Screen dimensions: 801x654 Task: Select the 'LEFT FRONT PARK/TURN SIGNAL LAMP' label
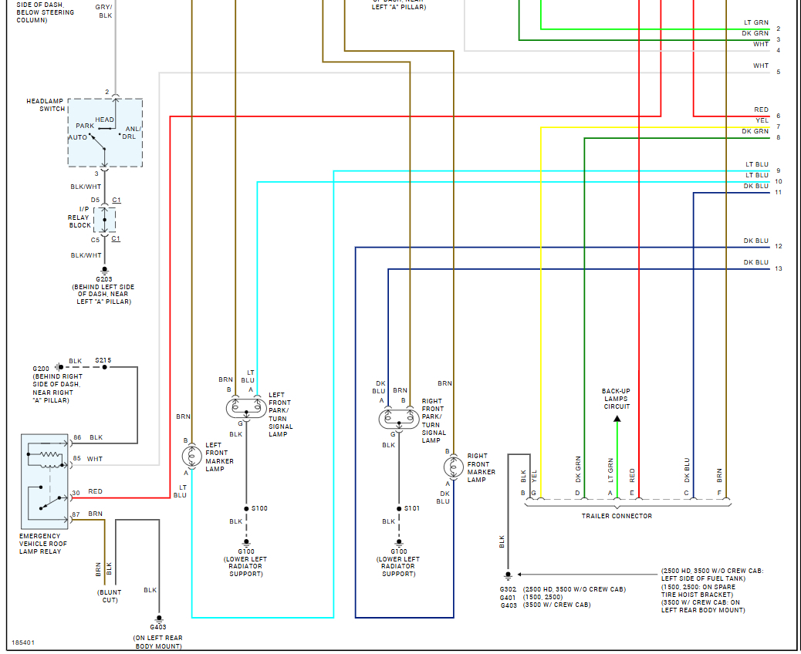point(280,415)
